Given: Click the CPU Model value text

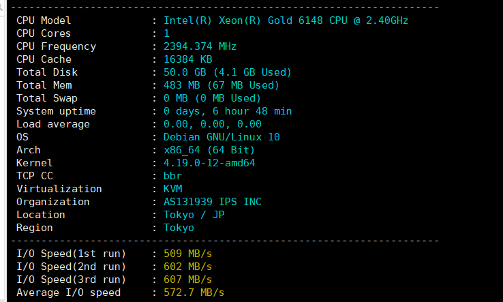Looking at the screenshot, I should tap(286, 20).
